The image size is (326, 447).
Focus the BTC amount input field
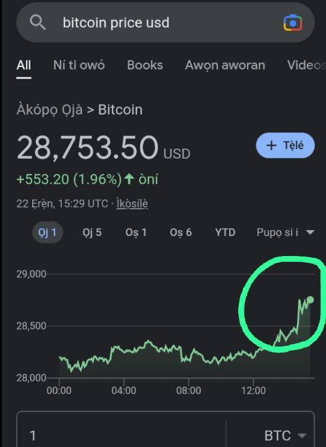[x=121, y=436]
